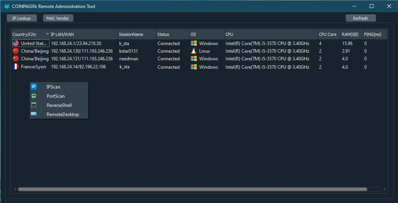Image resolution: width=398 pixels, height=203 pixels.
Task: Click the COINPAIGN logo in the title bar
Action: pyautogui.click(x=7, y=6)
